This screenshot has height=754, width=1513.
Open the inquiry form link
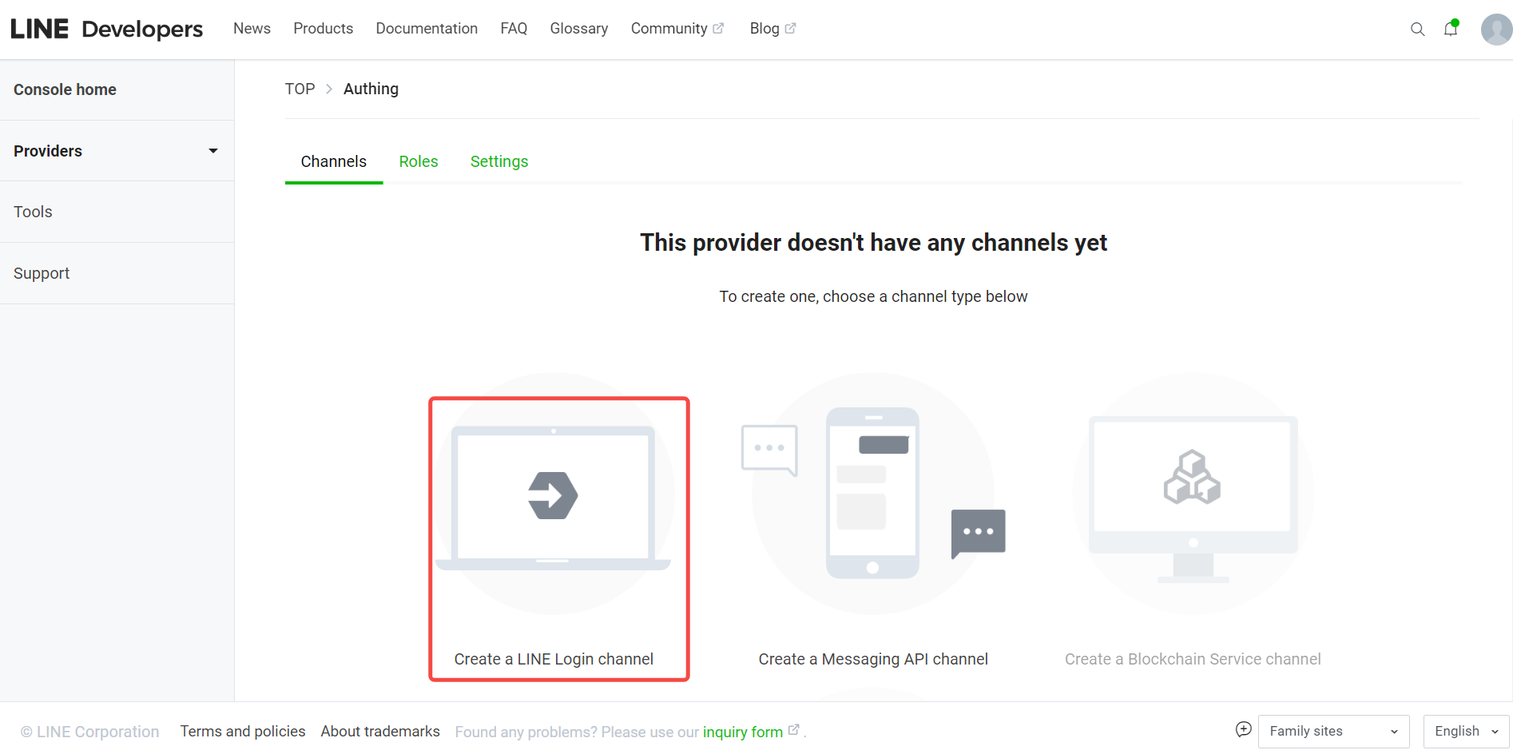[742, 732]
